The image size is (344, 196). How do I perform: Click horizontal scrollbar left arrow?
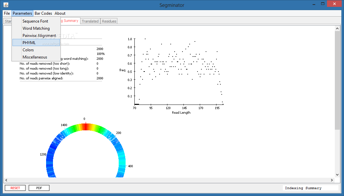(6, 180)
